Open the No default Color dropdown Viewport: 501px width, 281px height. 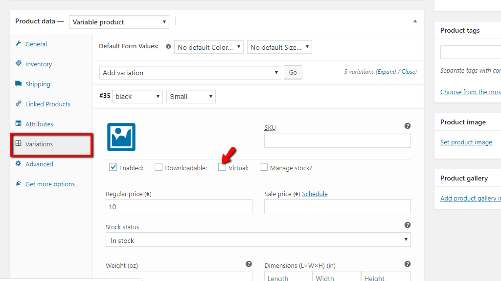click(x=209, y=47)
